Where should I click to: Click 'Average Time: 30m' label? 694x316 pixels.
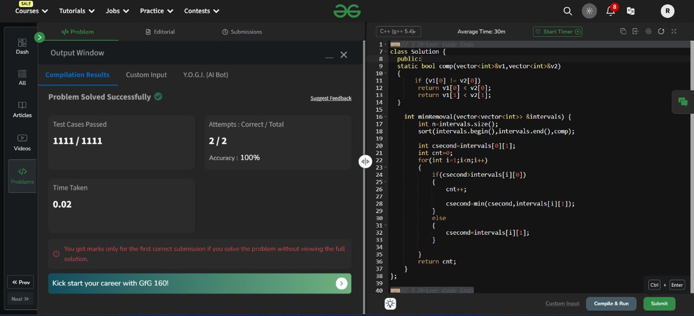point(481,32)
